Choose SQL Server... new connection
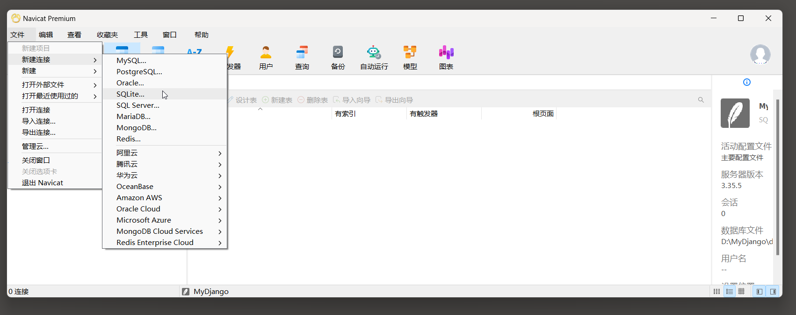The width and height of the screenshot is (796, 315). (165, 105)
